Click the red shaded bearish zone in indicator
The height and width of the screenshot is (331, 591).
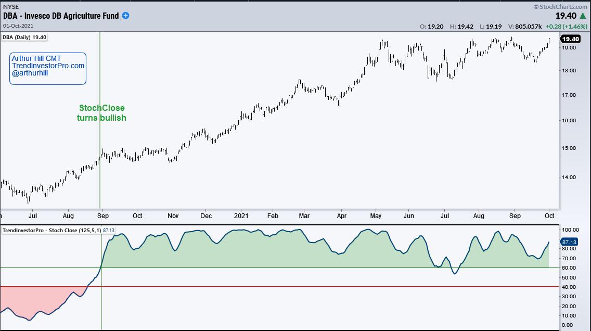pos(31,302)
